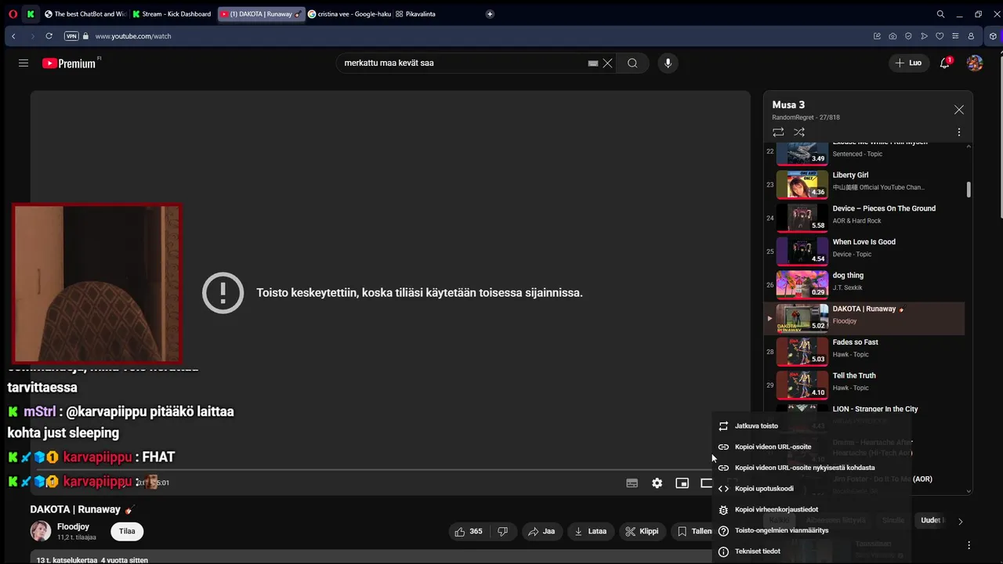Open the on-screen keyboard in the search box

(x=593, y=63)
